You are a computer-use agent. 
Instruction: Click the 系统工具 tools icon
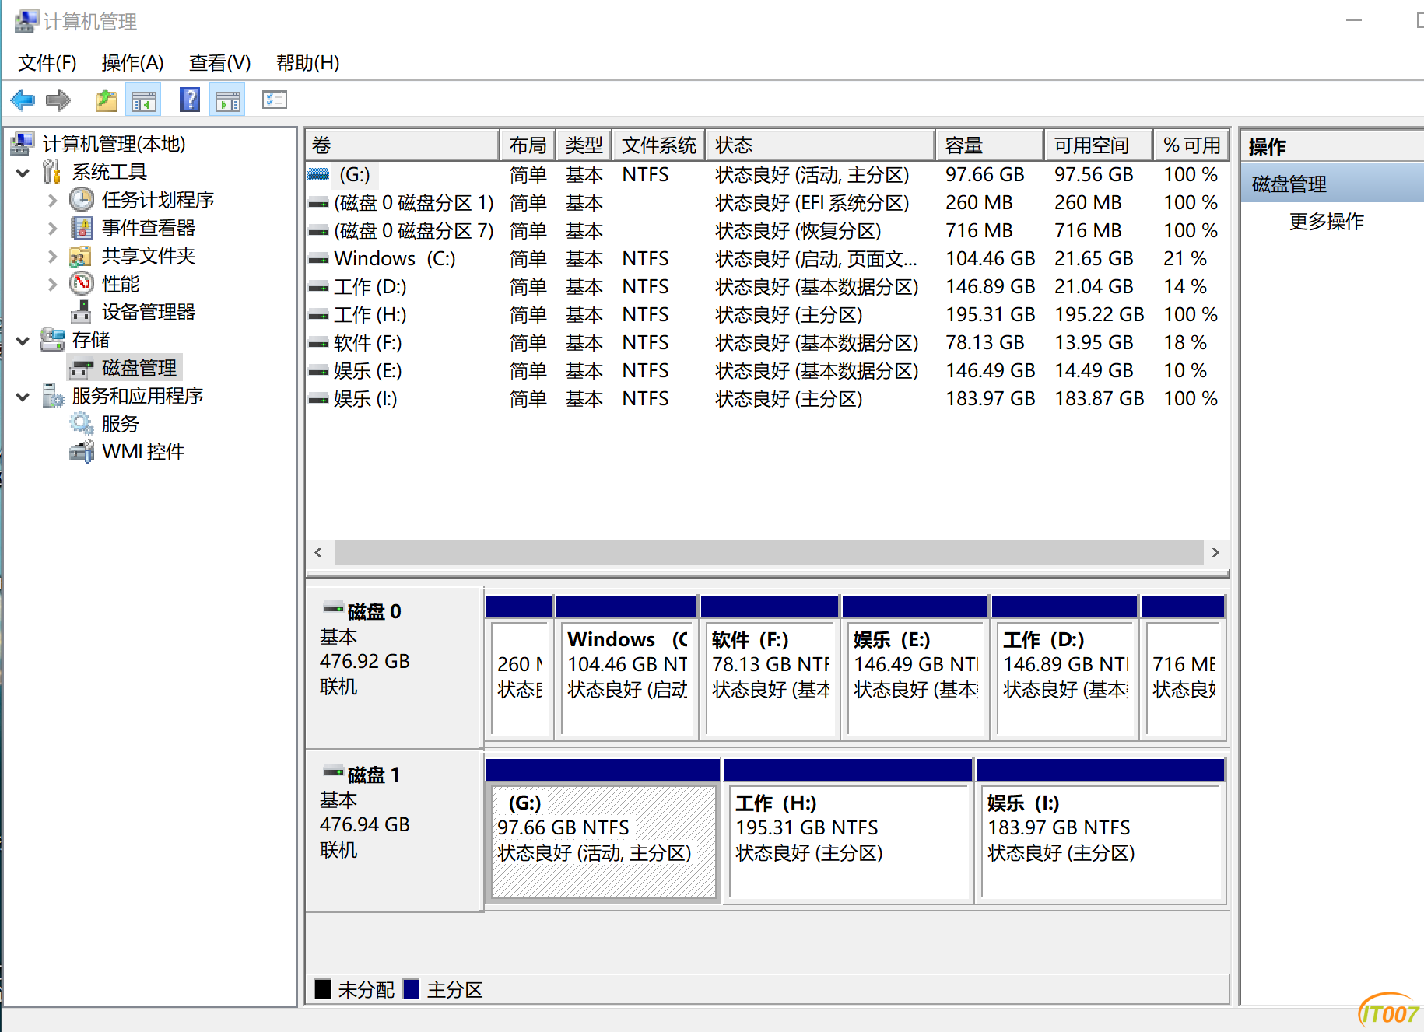coord(52,171)
